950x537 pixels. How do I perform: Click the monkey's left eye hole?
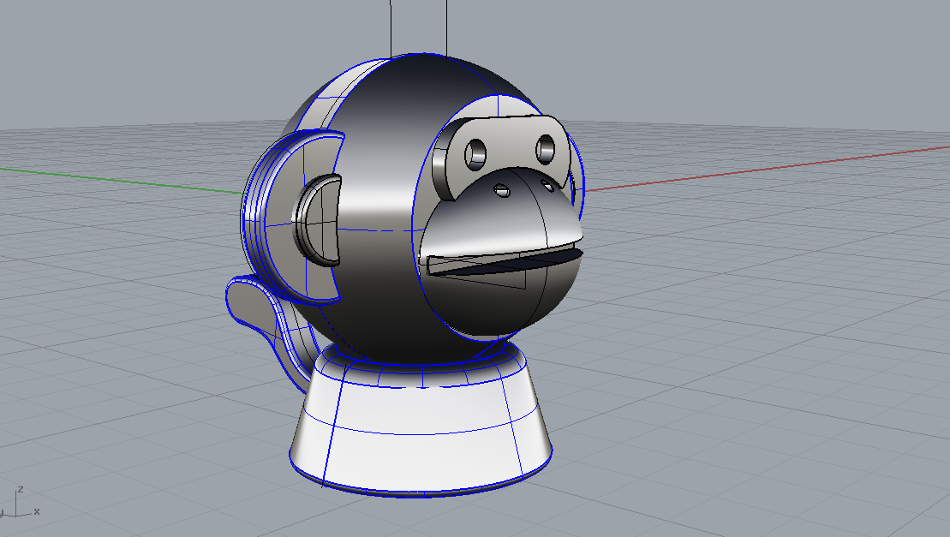tap(475, 154)
